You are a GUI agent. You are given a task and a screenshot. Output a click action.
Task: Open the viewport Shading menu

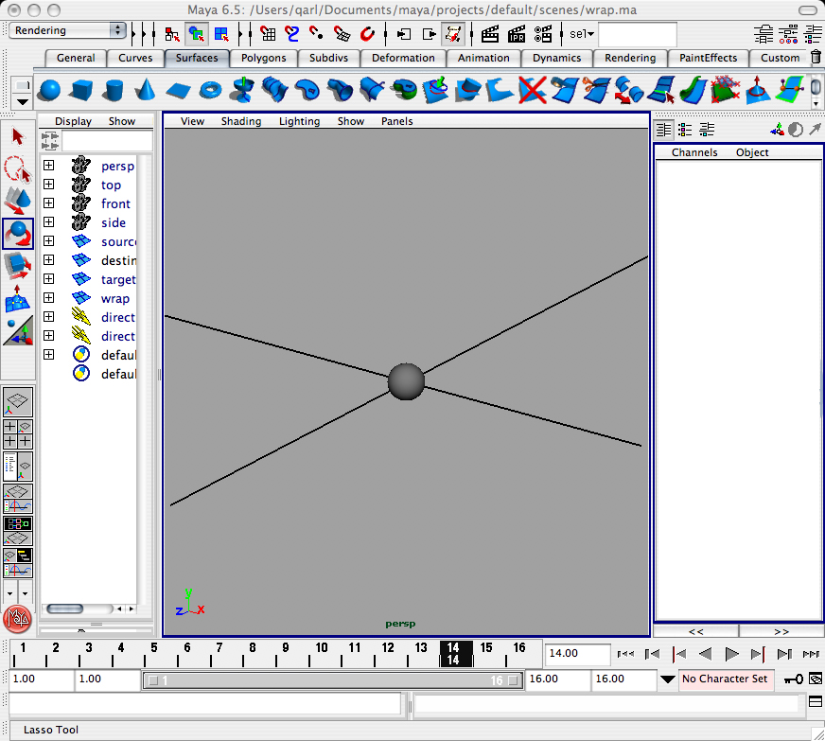[x=241, y=121]
